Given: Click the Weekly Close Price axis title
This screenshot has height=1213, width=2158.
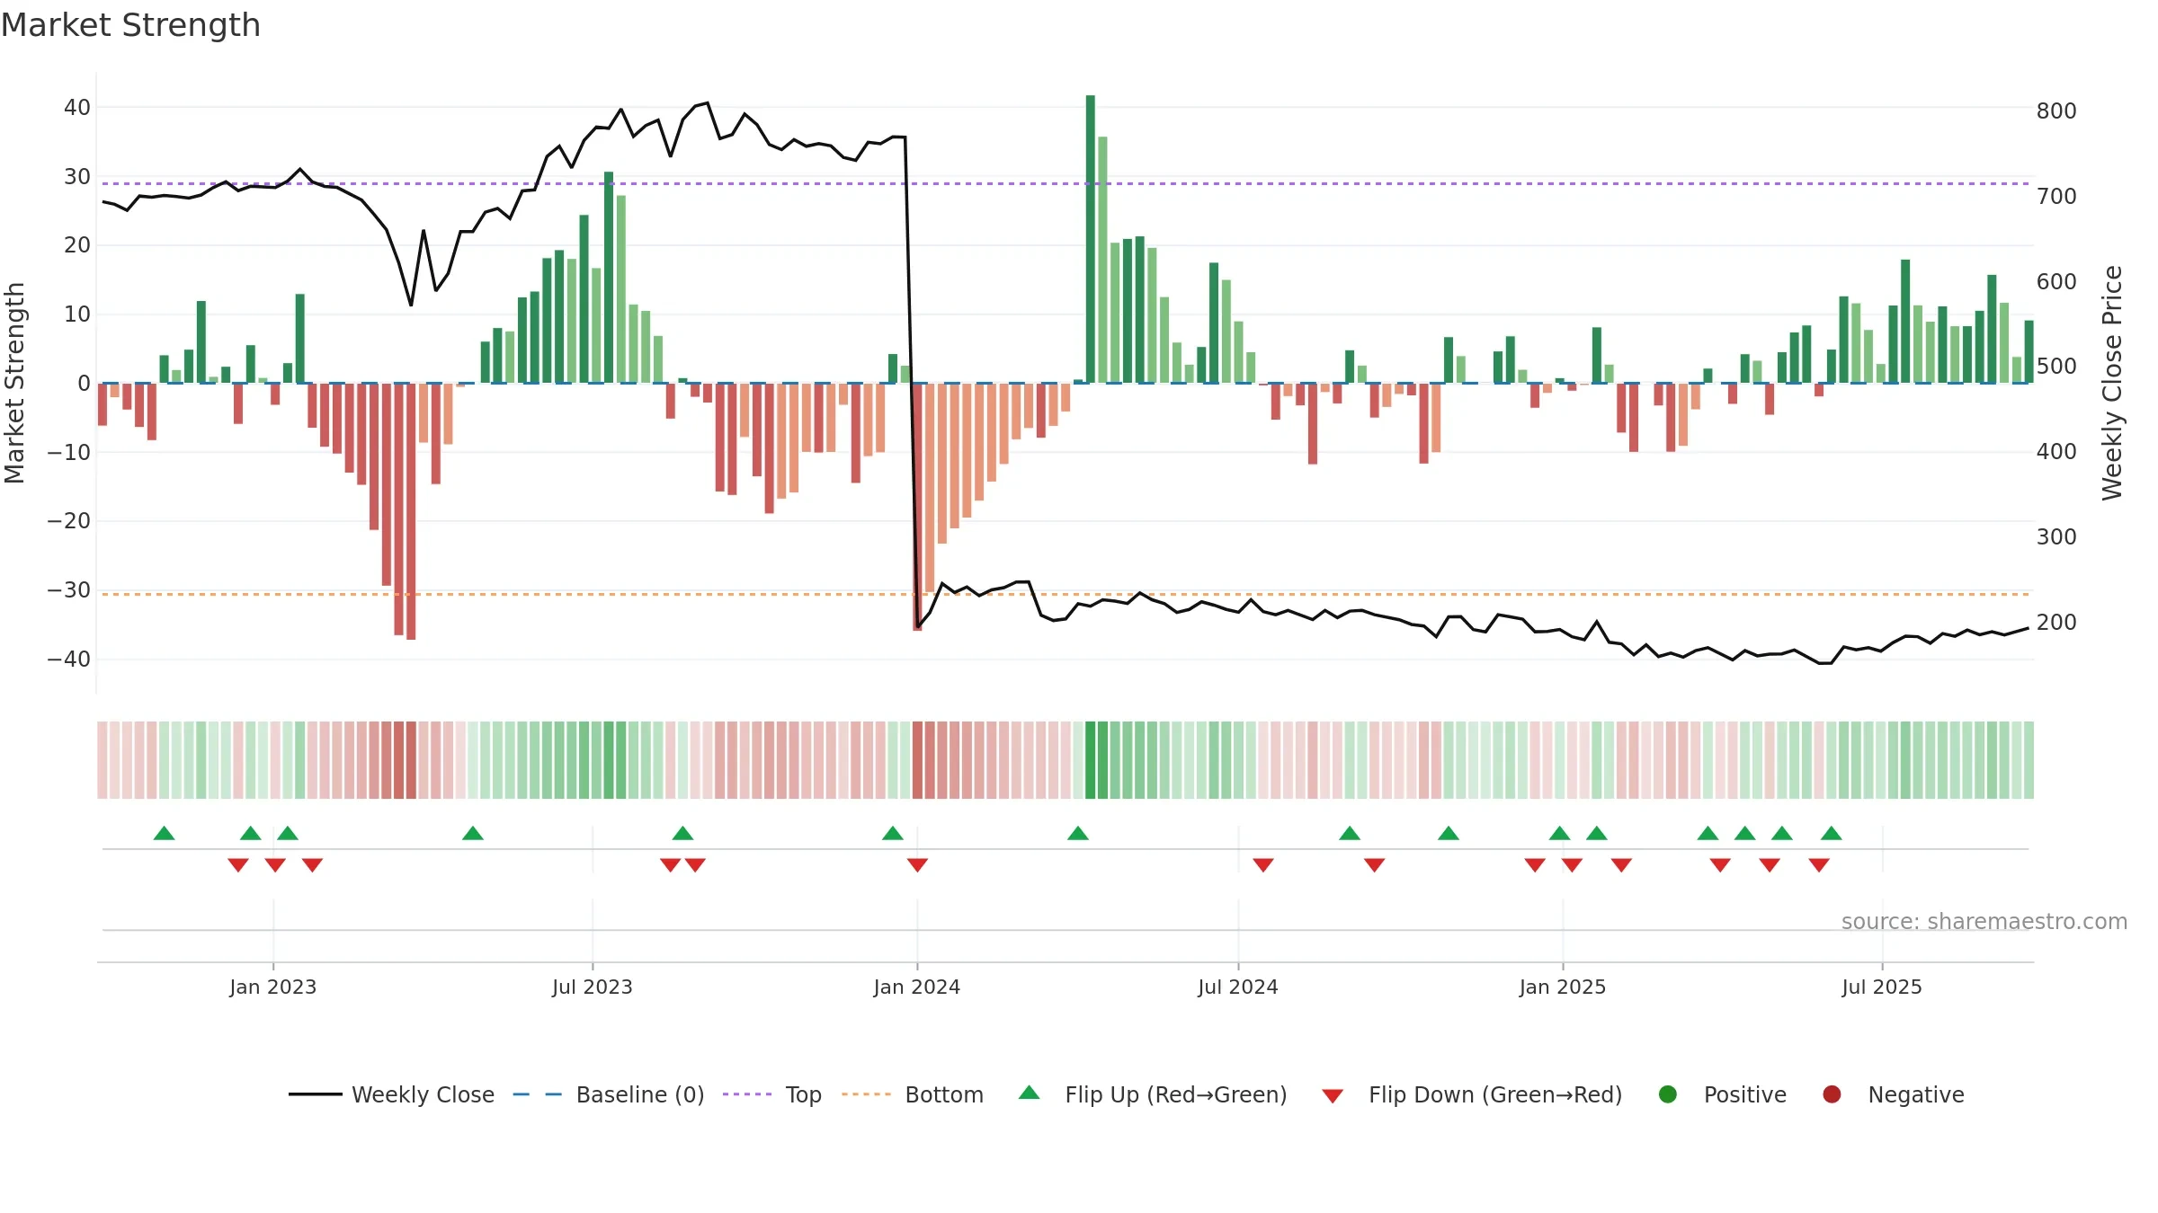Looking at the screenshot, I should [x=2112, y=383].
